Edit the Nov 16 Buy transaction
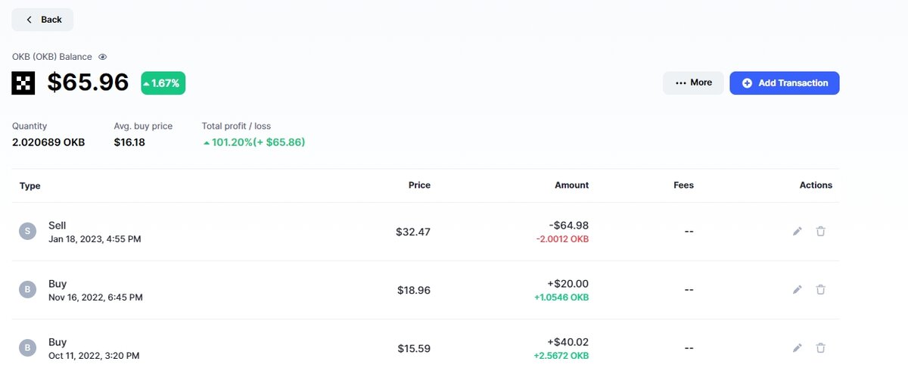Viewport: 908px width, 377px height. click(797, 290)
